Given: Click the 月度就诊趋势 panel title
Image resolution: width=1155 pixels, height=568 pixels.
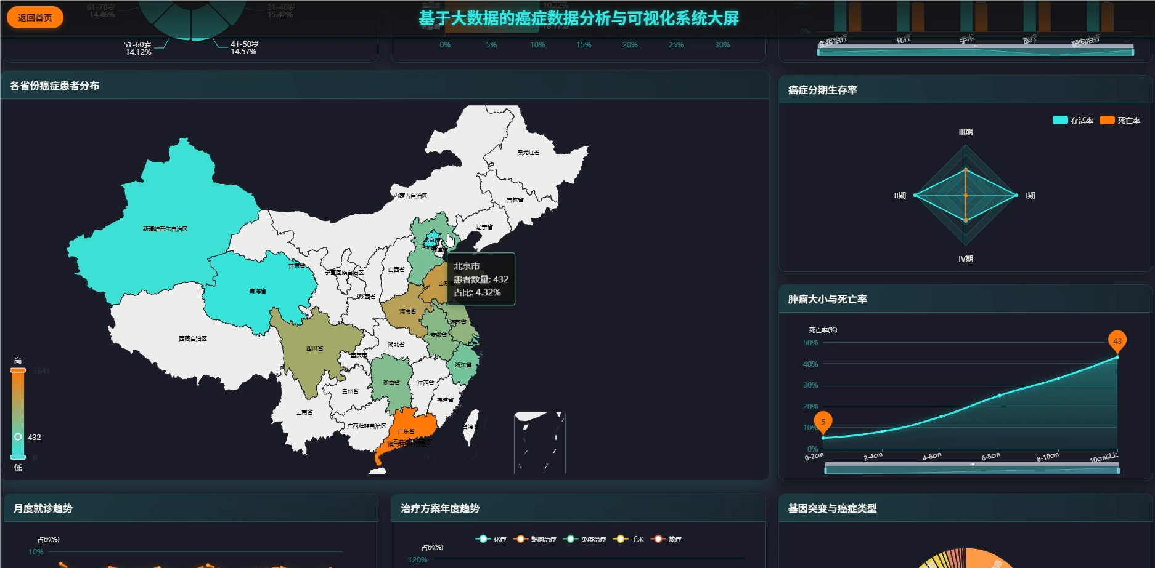Looking at the screenshot, I should 43,508.
